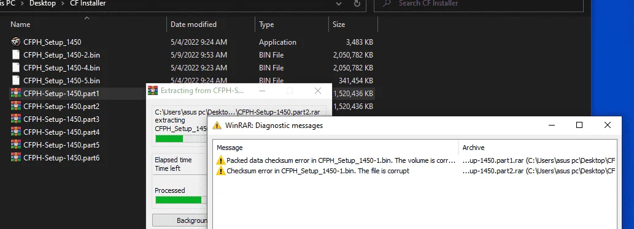Minimize the WinRAR Diagnostic messages window
The width and height of the screenshot is (634, 229).
click(x=552, y=125)
